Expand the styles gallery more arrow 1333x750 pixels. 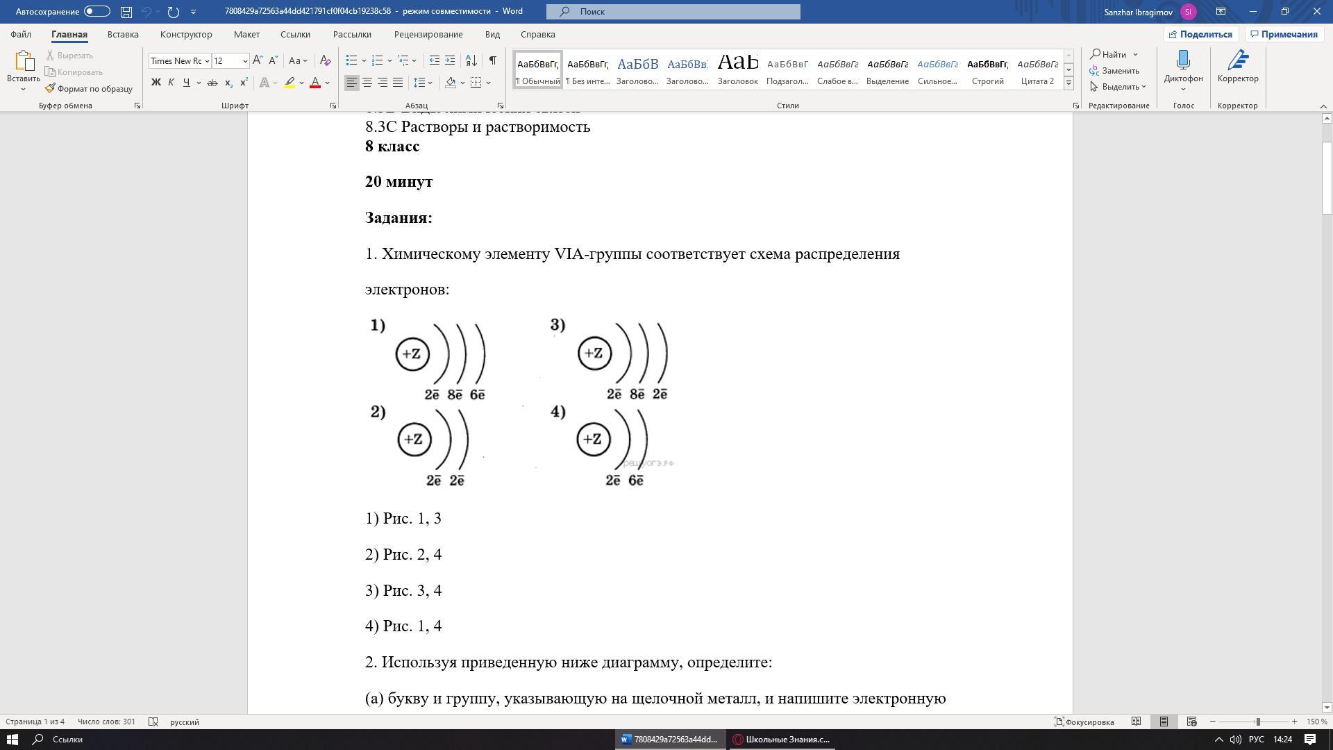click(x=1068, y=83)
